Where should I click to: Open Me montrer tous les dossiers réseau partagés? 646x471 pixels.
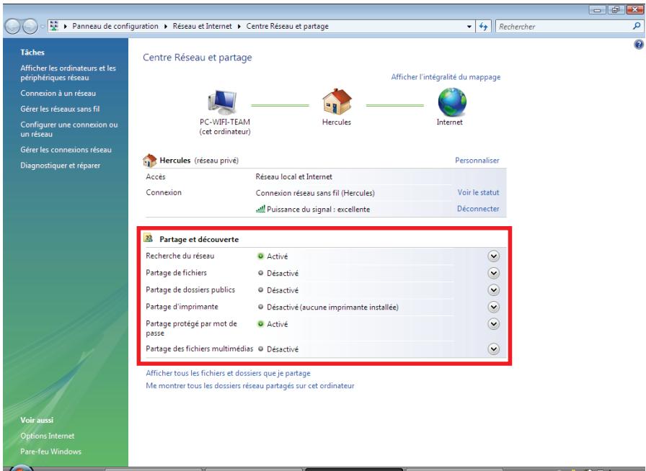click(x=250, y=386)
